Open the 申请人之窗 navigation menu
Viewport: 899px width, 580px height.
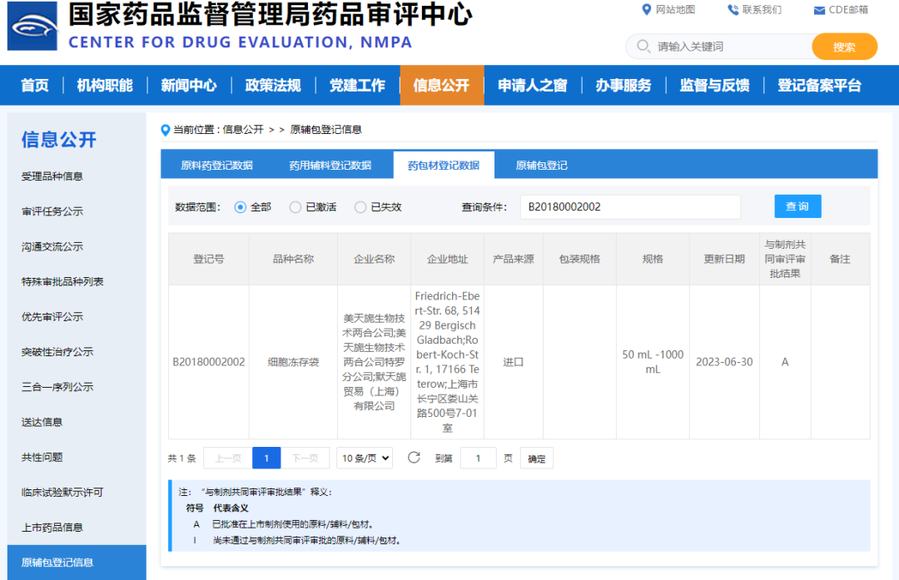coord(532,84)
